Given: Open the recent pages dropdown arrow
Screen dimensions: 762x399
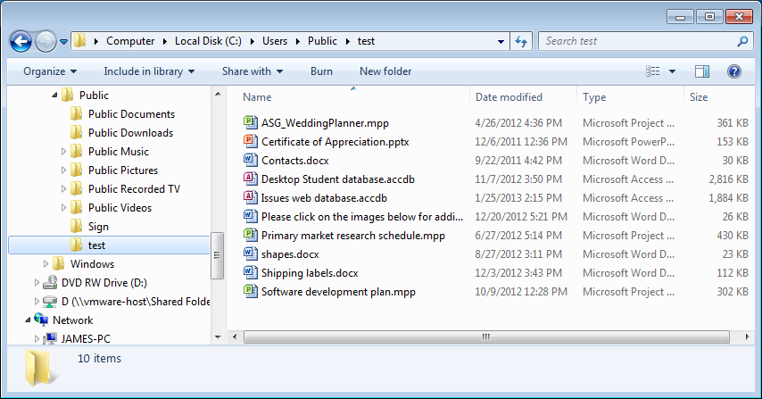Looking at the screenshot, I should click(x=63, y=42).
